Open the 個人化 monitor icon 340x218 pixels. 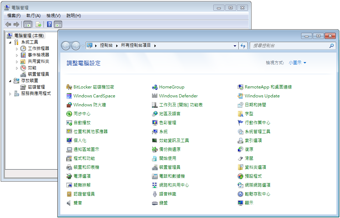[69, 141]
